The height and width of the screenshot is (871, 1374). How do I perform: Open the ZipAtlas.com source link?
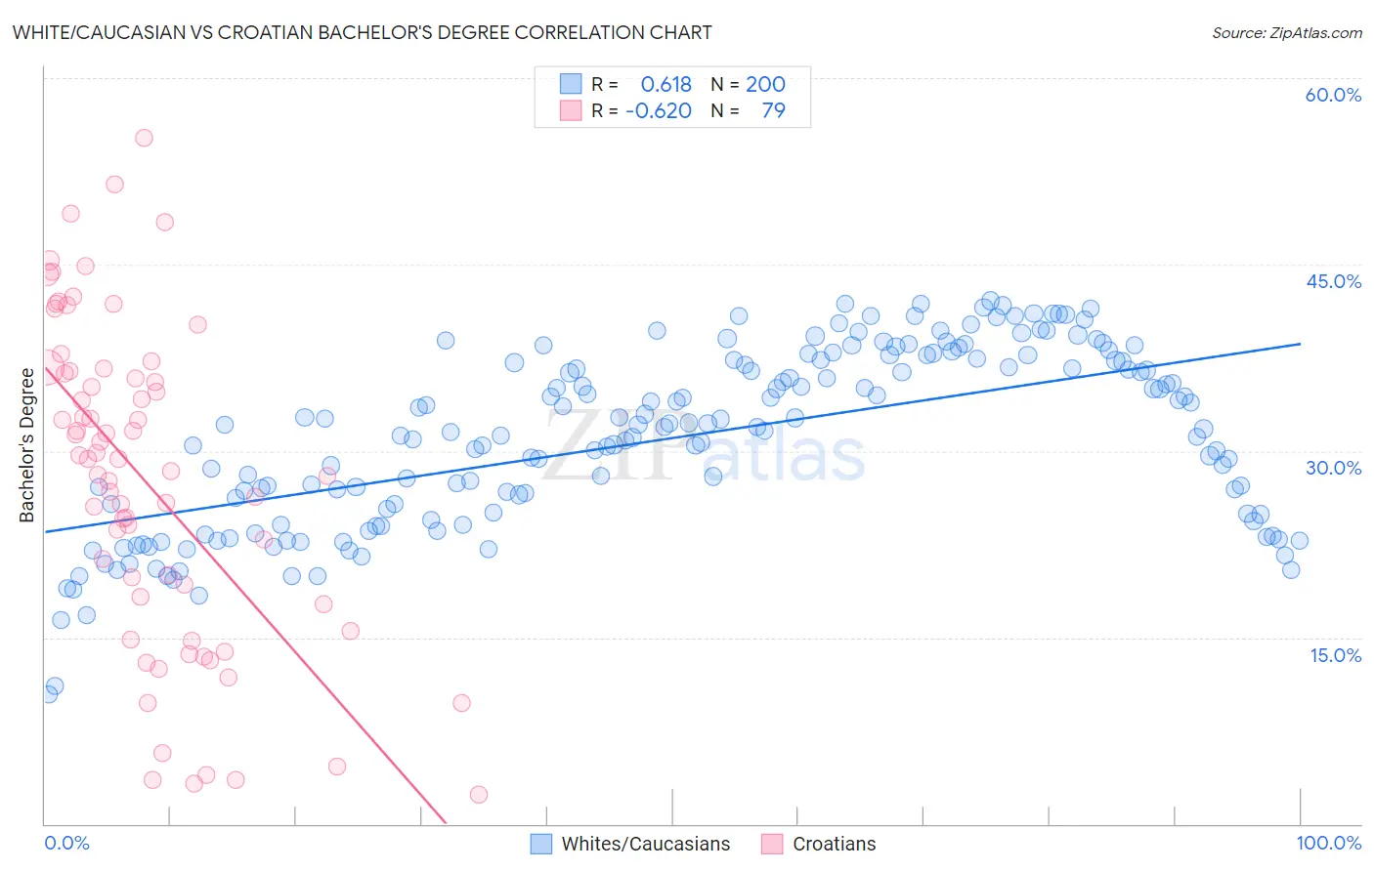tap(1286, 32)
